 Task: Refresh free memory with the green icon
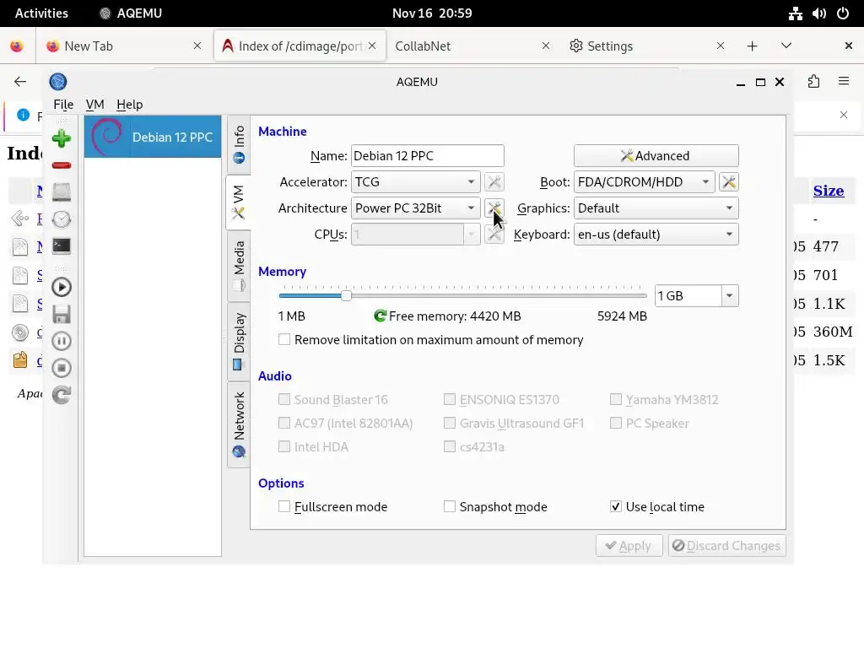[x=380, y=316]
